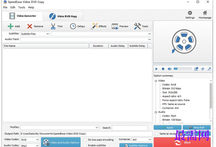This screenshot has height=147, width=216.
Task: Click the Subtitle Delay column header
Action: pyautogui.click(x=138, y=46)
